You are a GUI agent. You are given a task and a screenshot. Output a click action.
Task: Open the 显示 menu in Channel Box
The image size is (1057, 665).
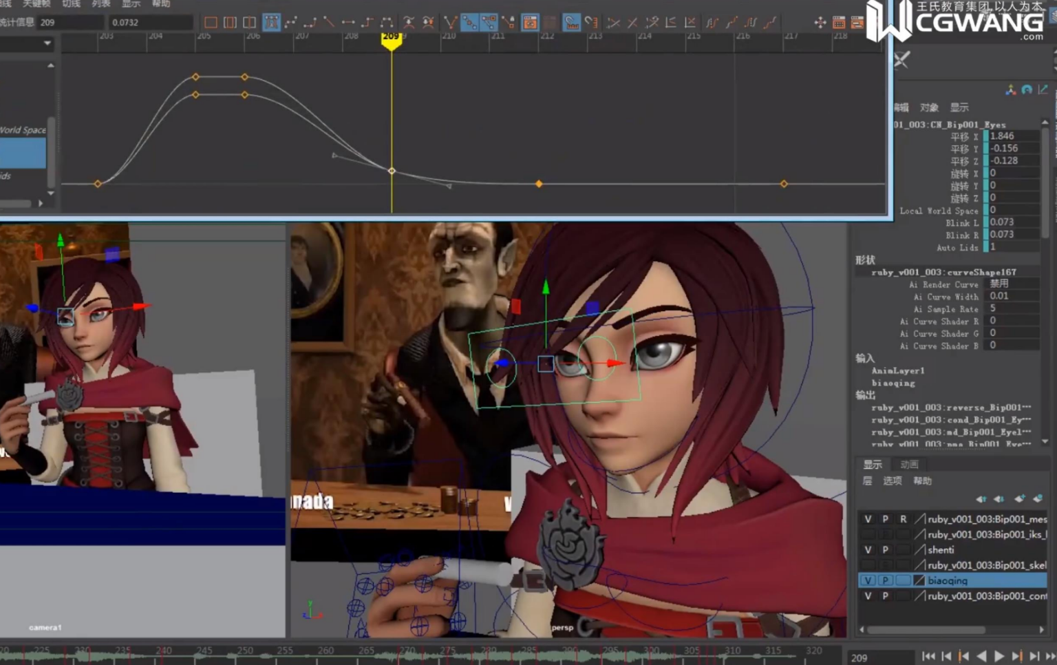click(x=959, y=107)
